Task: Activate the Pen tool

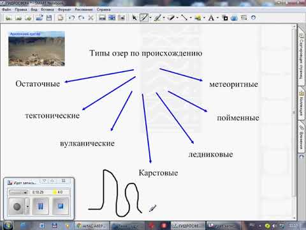Action: (144, 18)
